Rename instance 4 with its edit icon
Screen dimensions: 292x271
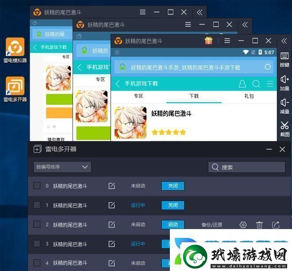tap(111, 263)
